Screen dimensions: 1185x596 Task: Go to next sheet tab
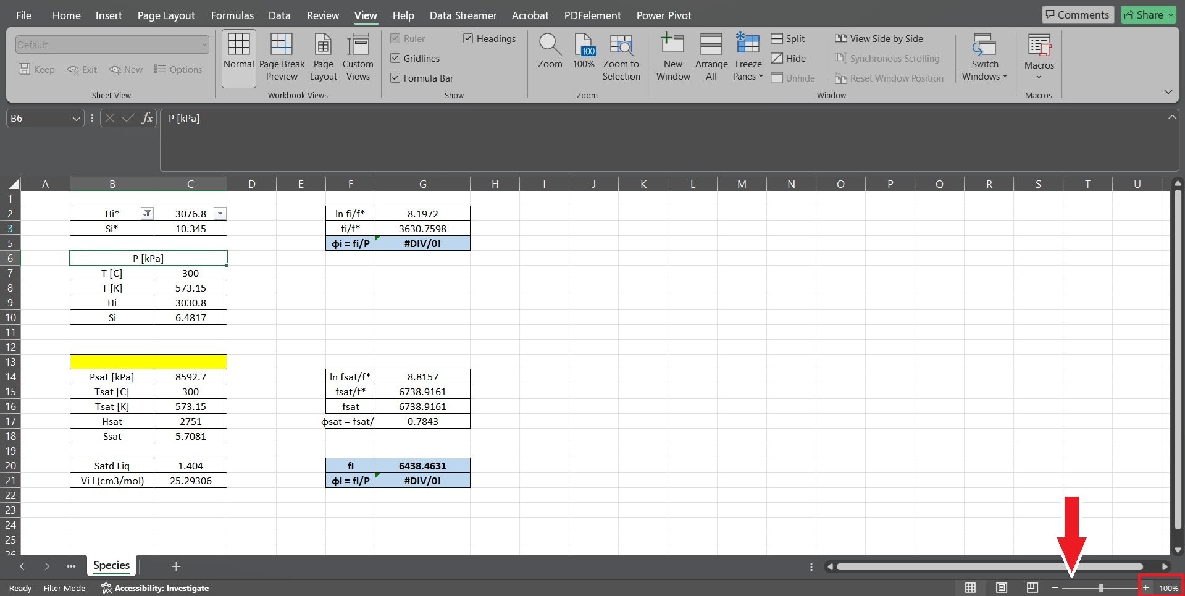click(x=47, y=566)
